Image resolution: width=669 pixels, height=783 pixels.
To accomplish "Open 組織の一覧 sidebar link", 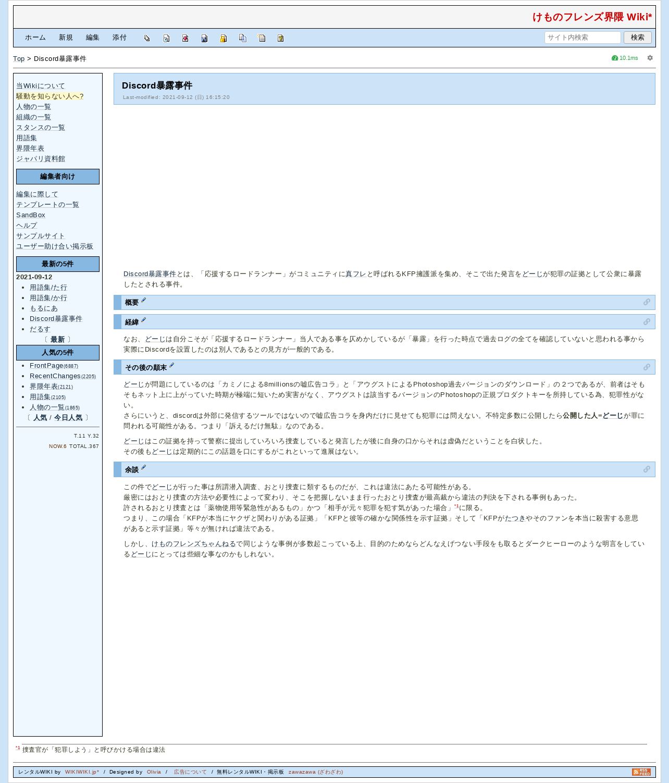I will (33, 117).
